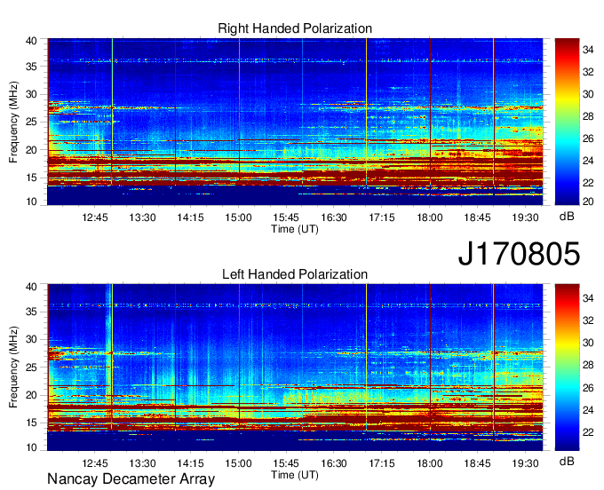Click the "20" frequency tick of Right Handed plot
Viewport: 604px width, 490px height.
[31, 150]
